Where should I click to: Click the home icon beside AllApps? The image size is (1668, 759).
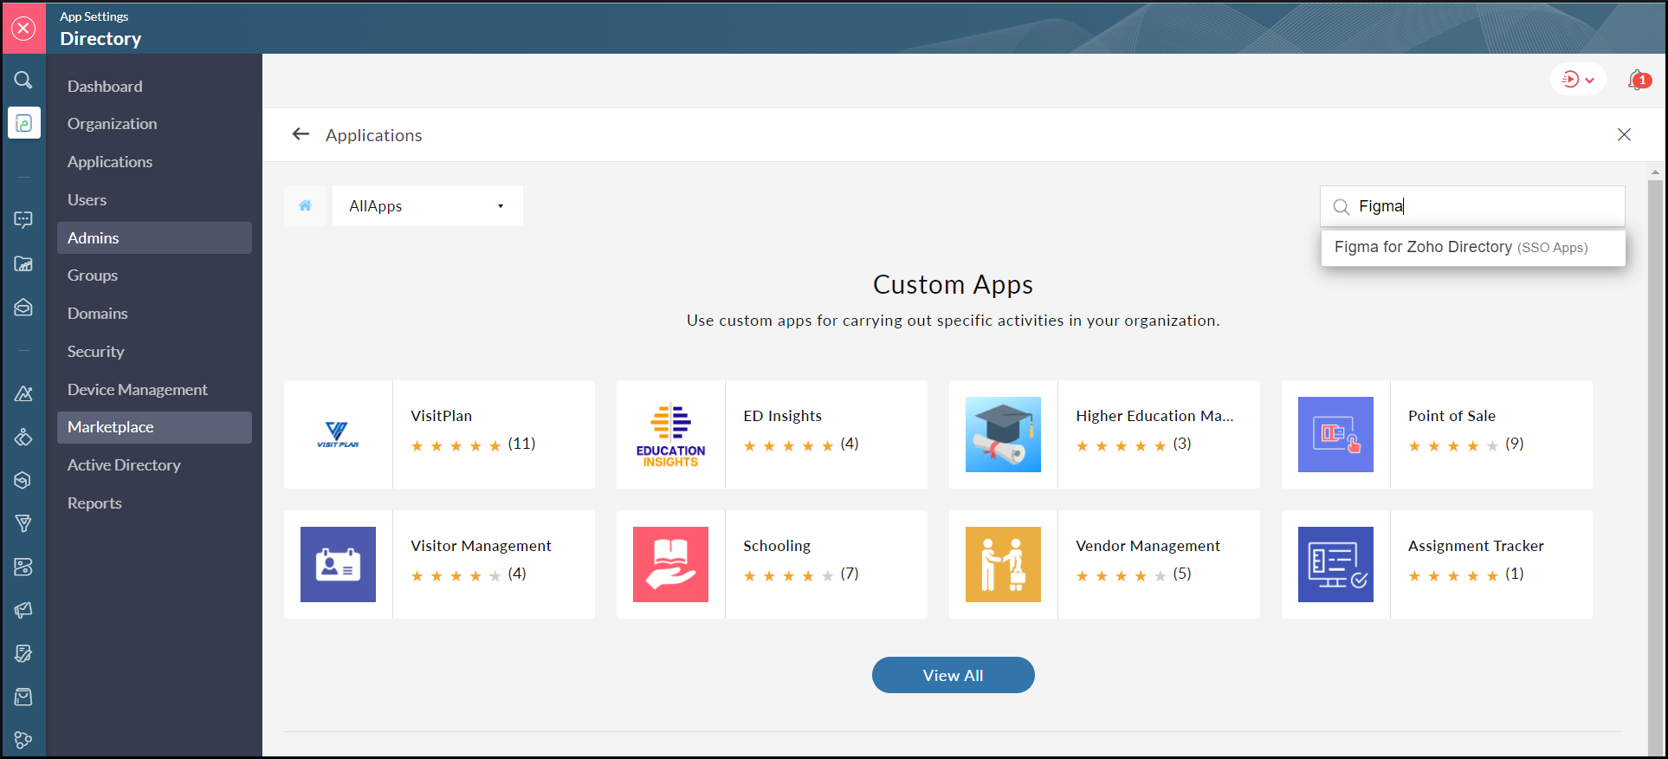(305, 206)
